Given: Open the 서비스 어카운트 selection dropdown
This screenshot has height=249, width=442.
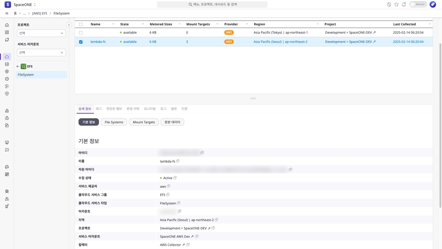Looking at the screenshot, I should pyautogui.click(x=41, y=53).
